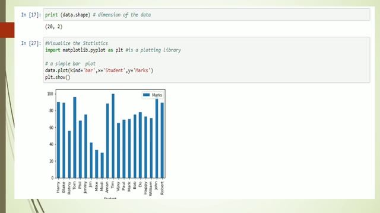Click the John x-axis label

click(x=157, y=186)
